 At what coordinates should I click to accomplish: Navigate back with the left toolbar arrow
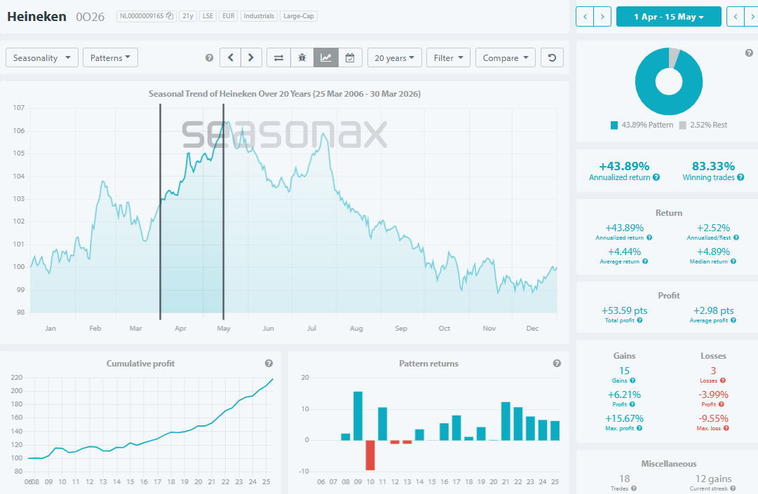(x=230, y=57)
